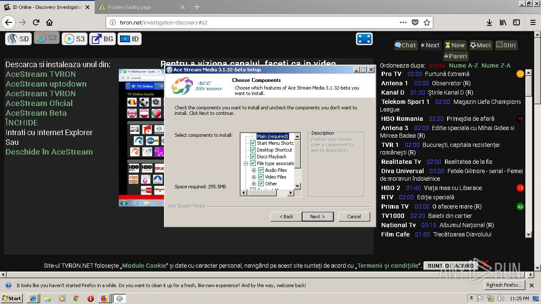Screen dimensions: 541x304
Task: Open the Now programs tab
Action: (x=455, y=45)
